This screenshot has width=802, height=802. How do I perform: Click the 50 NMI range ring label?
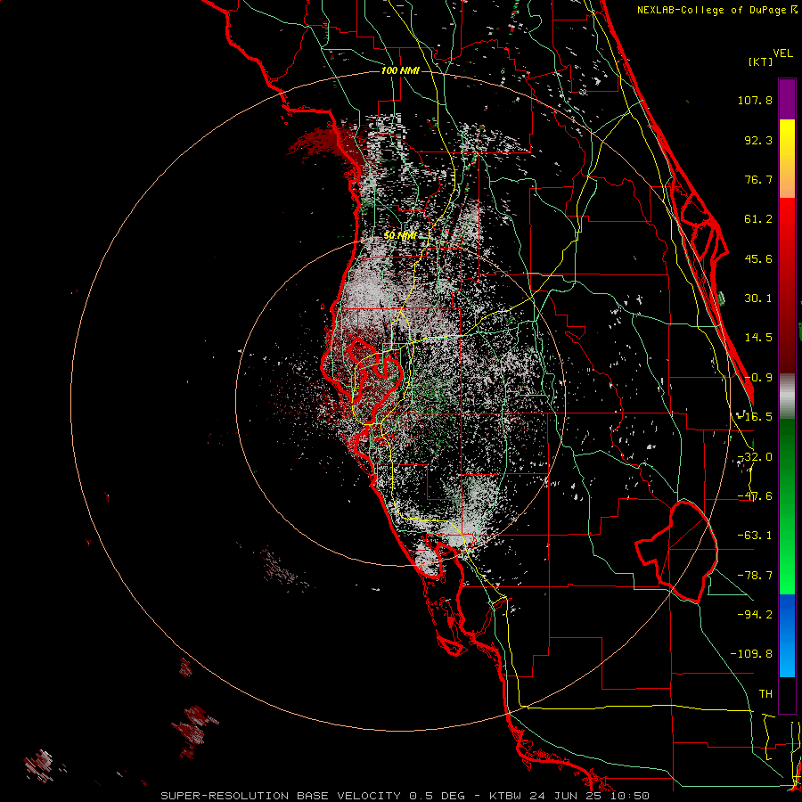400,236
